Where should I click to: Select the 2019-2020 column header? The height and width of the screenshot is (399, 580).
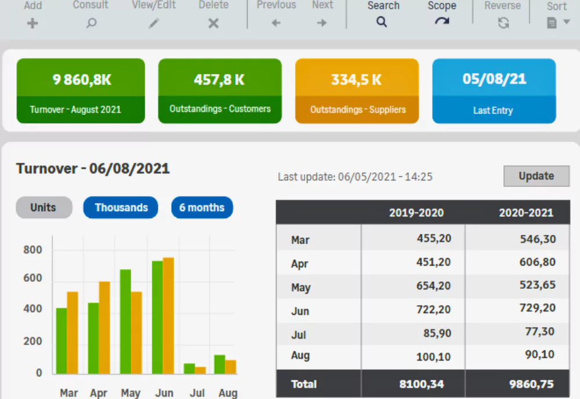click(x=416, y=213)
